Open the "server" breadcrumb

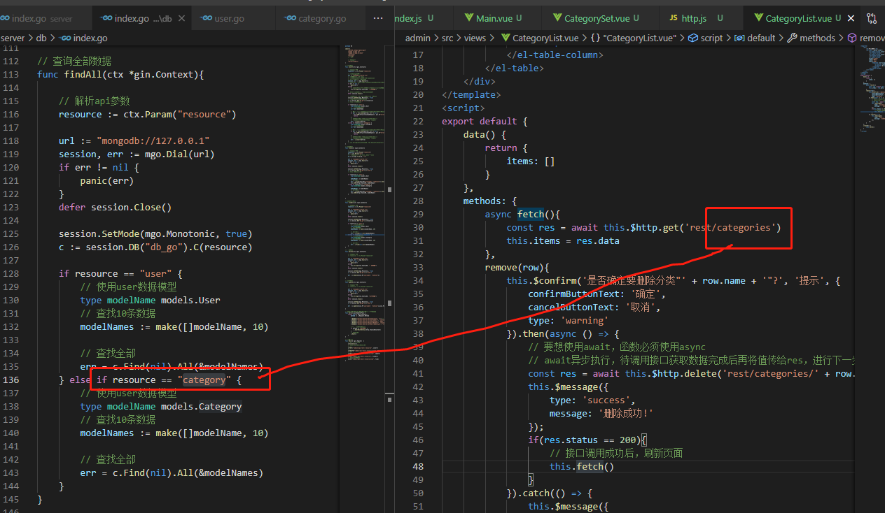pyautogui.click(x=13, y=38)
